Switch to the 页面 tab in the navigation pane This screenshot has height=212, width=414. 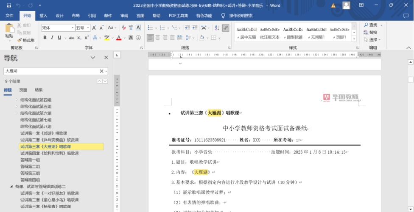pyautogui.click(x=23, y=90)
